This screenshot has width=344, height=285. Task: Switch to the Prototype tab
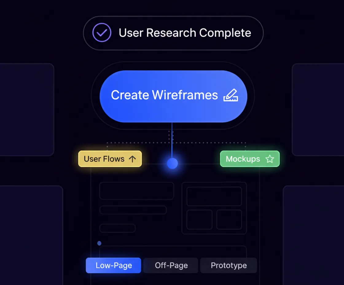click(x=229, y=265)
